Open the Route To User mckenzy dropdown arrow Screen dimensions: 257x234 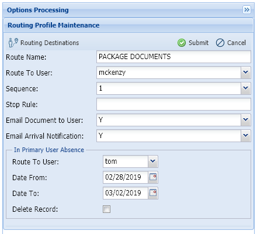[x=246, y=73]
